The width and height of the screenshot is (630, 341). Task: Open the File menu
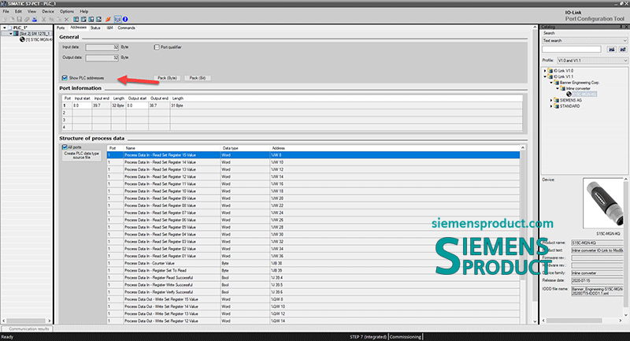tap(6, 12)
